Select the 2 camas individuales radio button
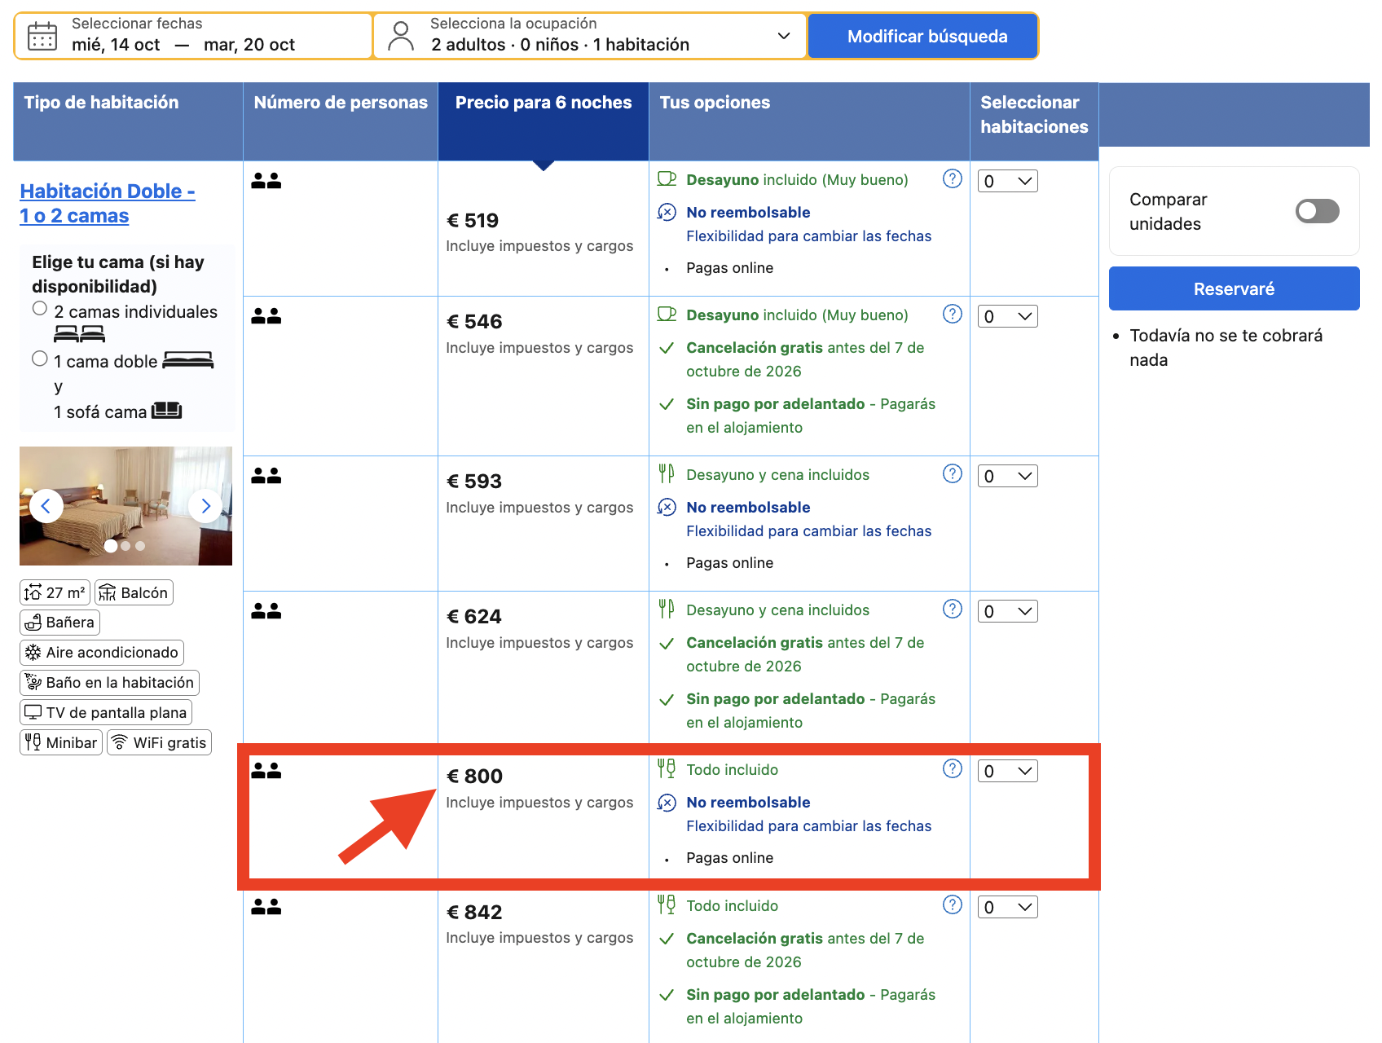 point(40,308)
